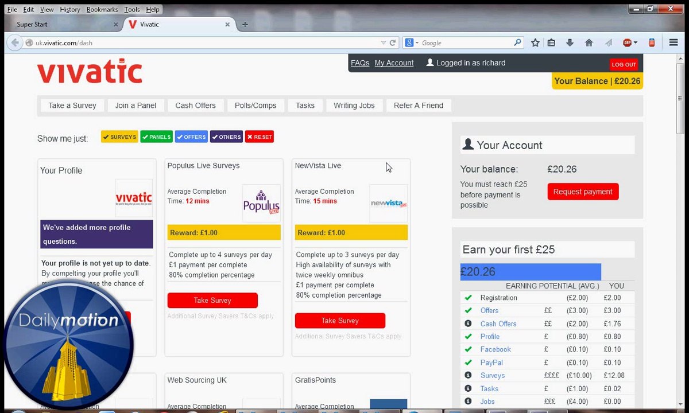Toggle the purple OTHERS filter
This screenshot has height=413, width=689.
pos(226,137)
